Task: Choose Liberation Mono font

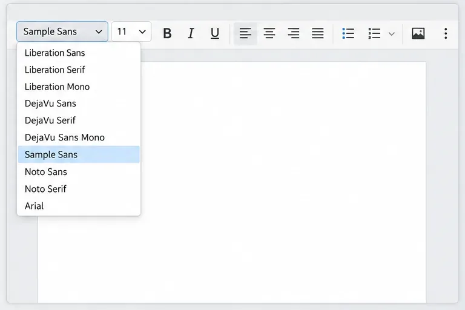Action: pos(79,87)
